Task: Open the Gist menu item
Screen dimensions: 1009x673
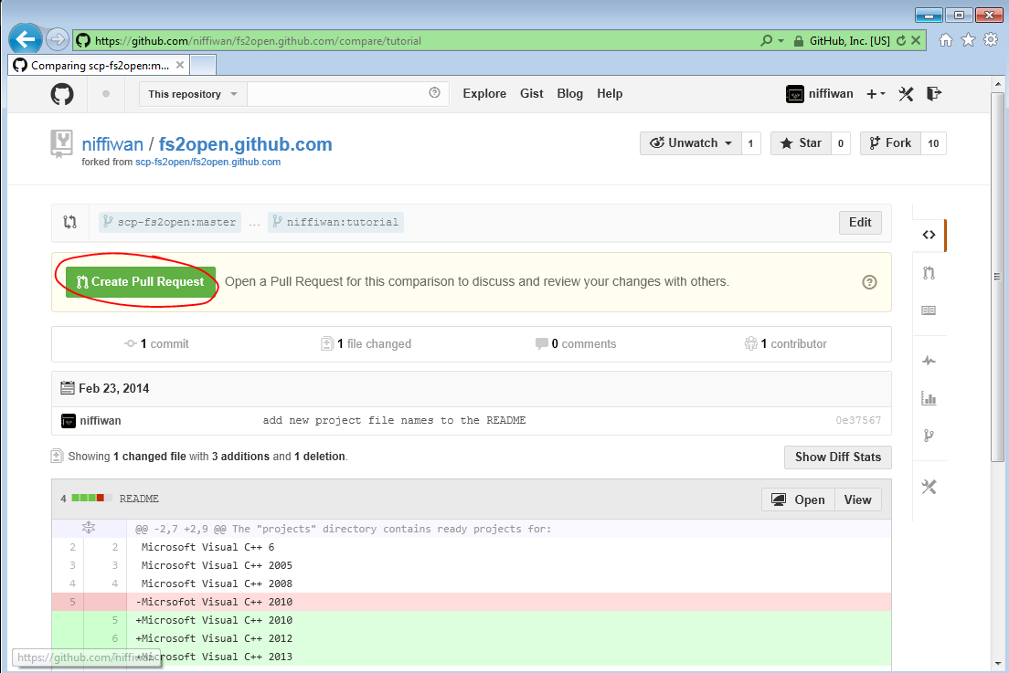Action: (532, 94)
